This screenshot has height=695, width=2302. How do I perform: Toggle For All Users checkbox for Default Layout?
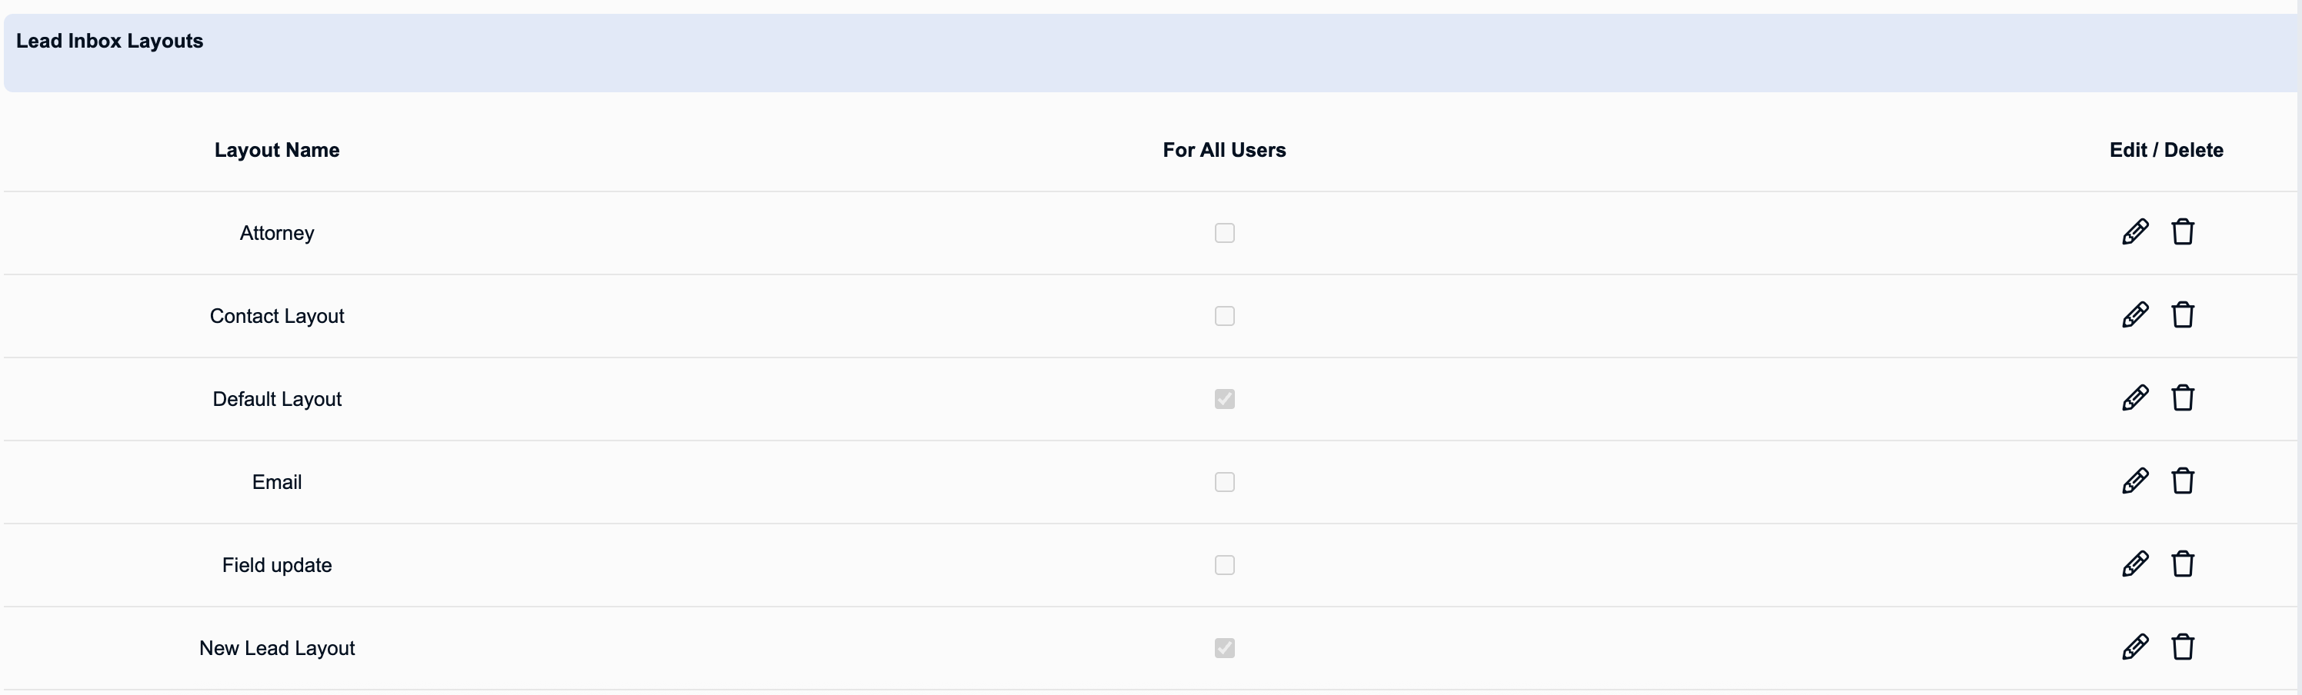click(1224, 399)
